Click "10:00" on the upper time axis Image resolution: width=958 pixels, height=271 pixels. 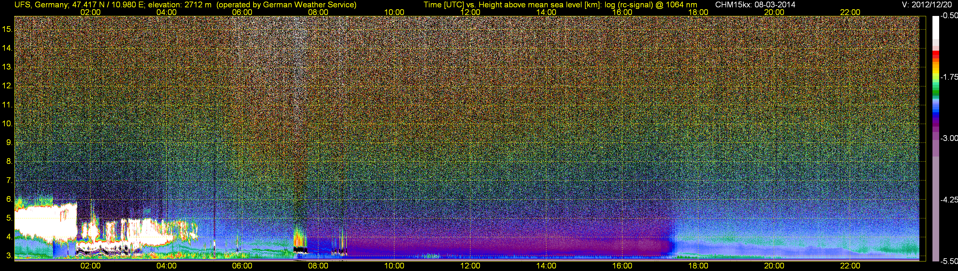coord(394,12)
